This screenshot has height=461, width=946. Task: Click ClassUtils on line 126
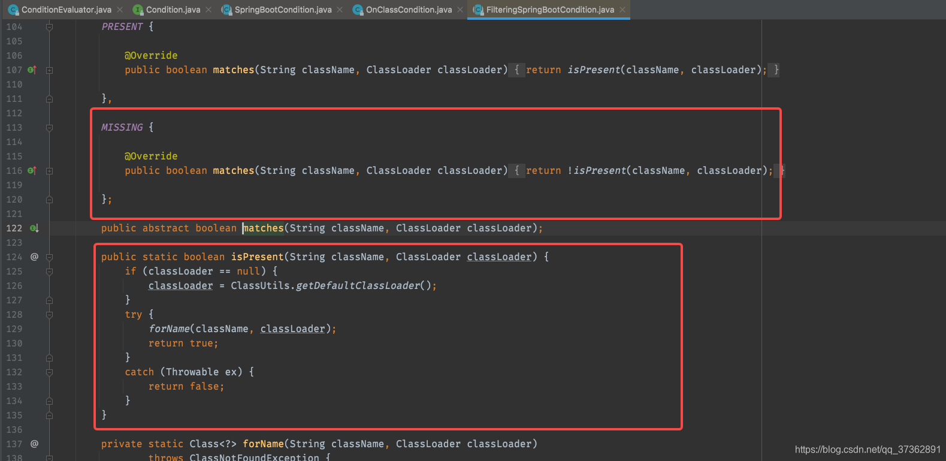click(260, 285)
